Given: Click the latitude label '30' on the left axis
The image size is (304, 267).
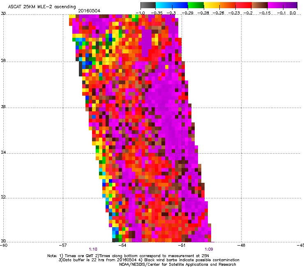Looking at the screenshot, I should [x=3, y=14].
